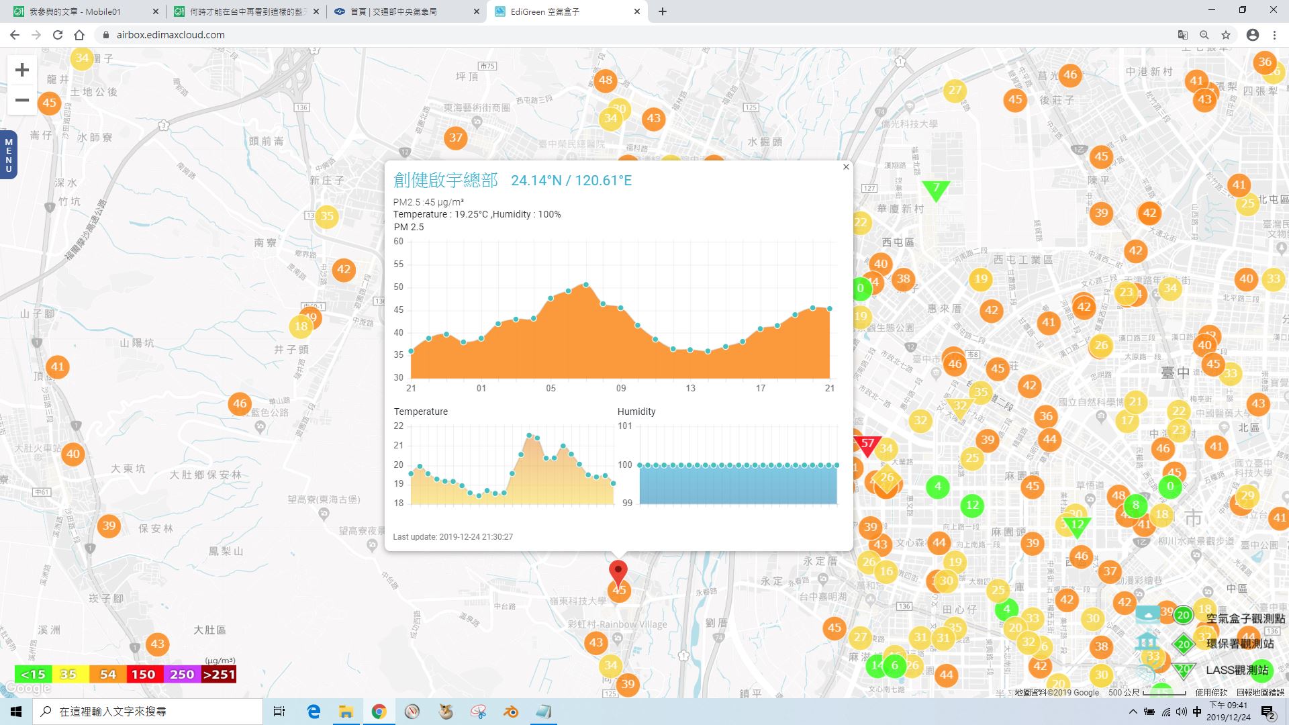Zoom out the map with minus button
1289x725 pixels.
click(x=22, y=100)
